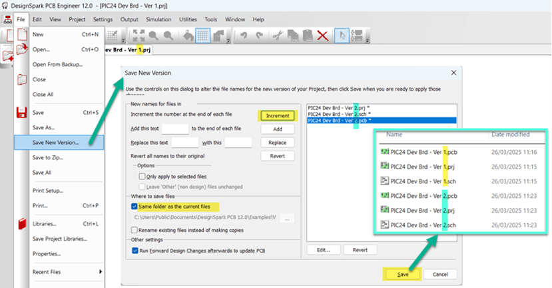Click the Redo arrow icon

coord(260,35)
